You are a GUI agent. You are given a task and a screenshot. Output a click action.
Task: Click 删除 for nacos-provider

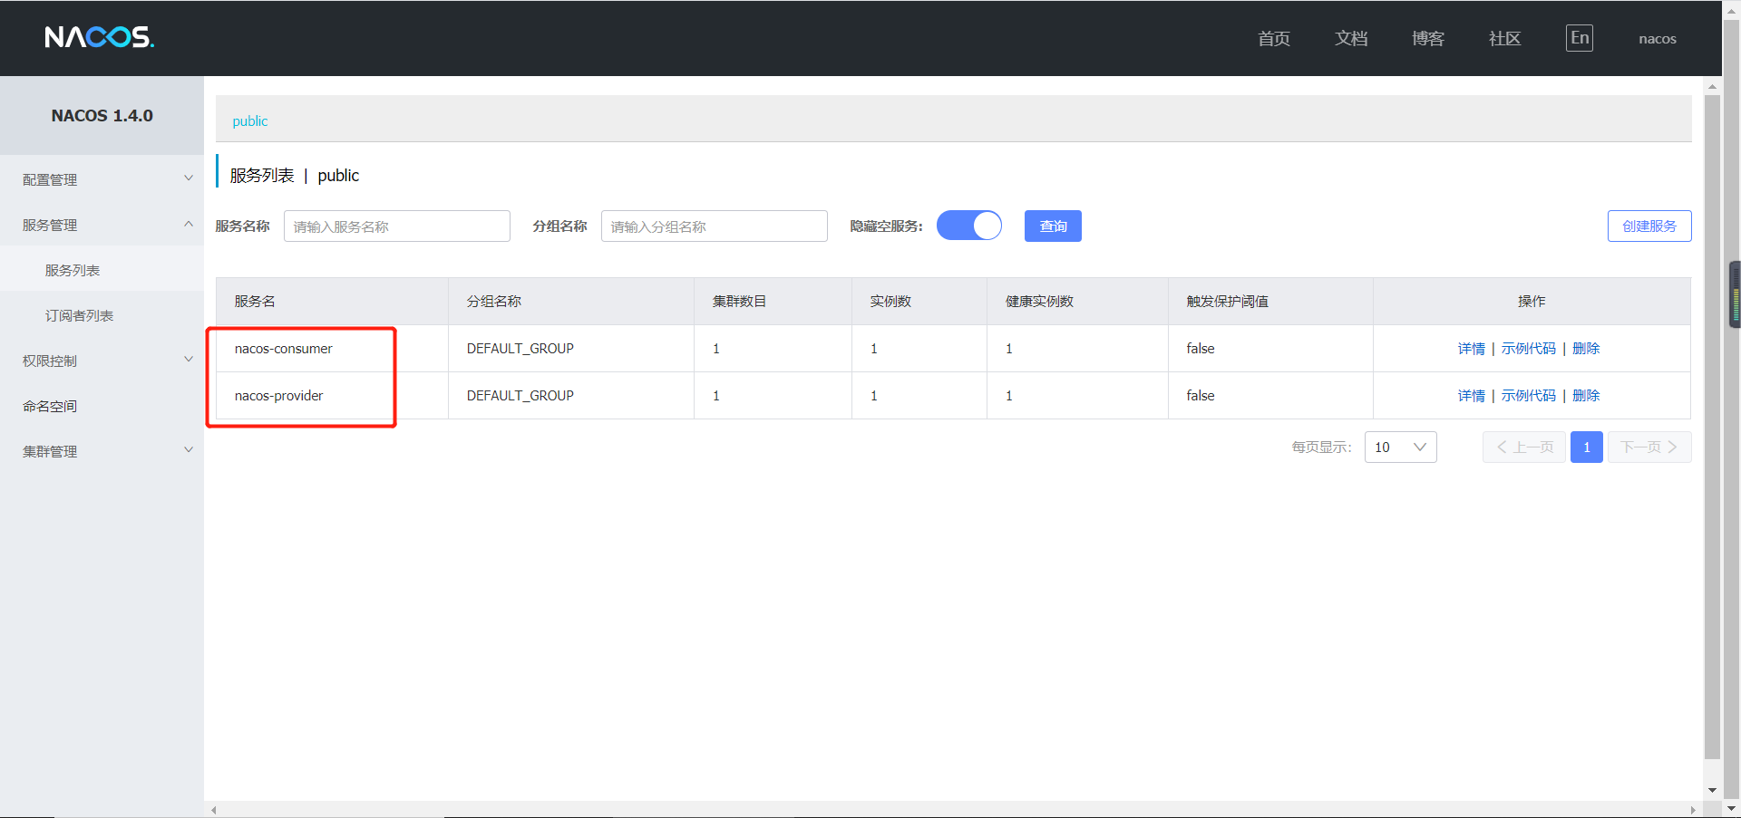1586,396
